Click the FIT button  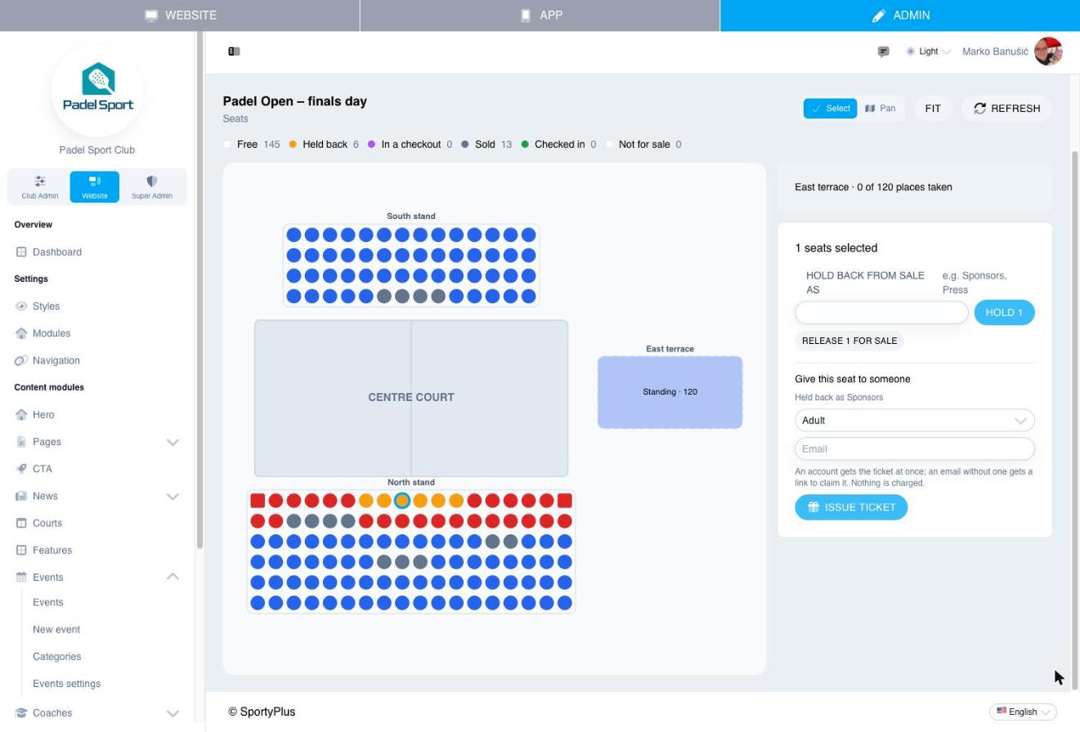(x=933, y=109)
